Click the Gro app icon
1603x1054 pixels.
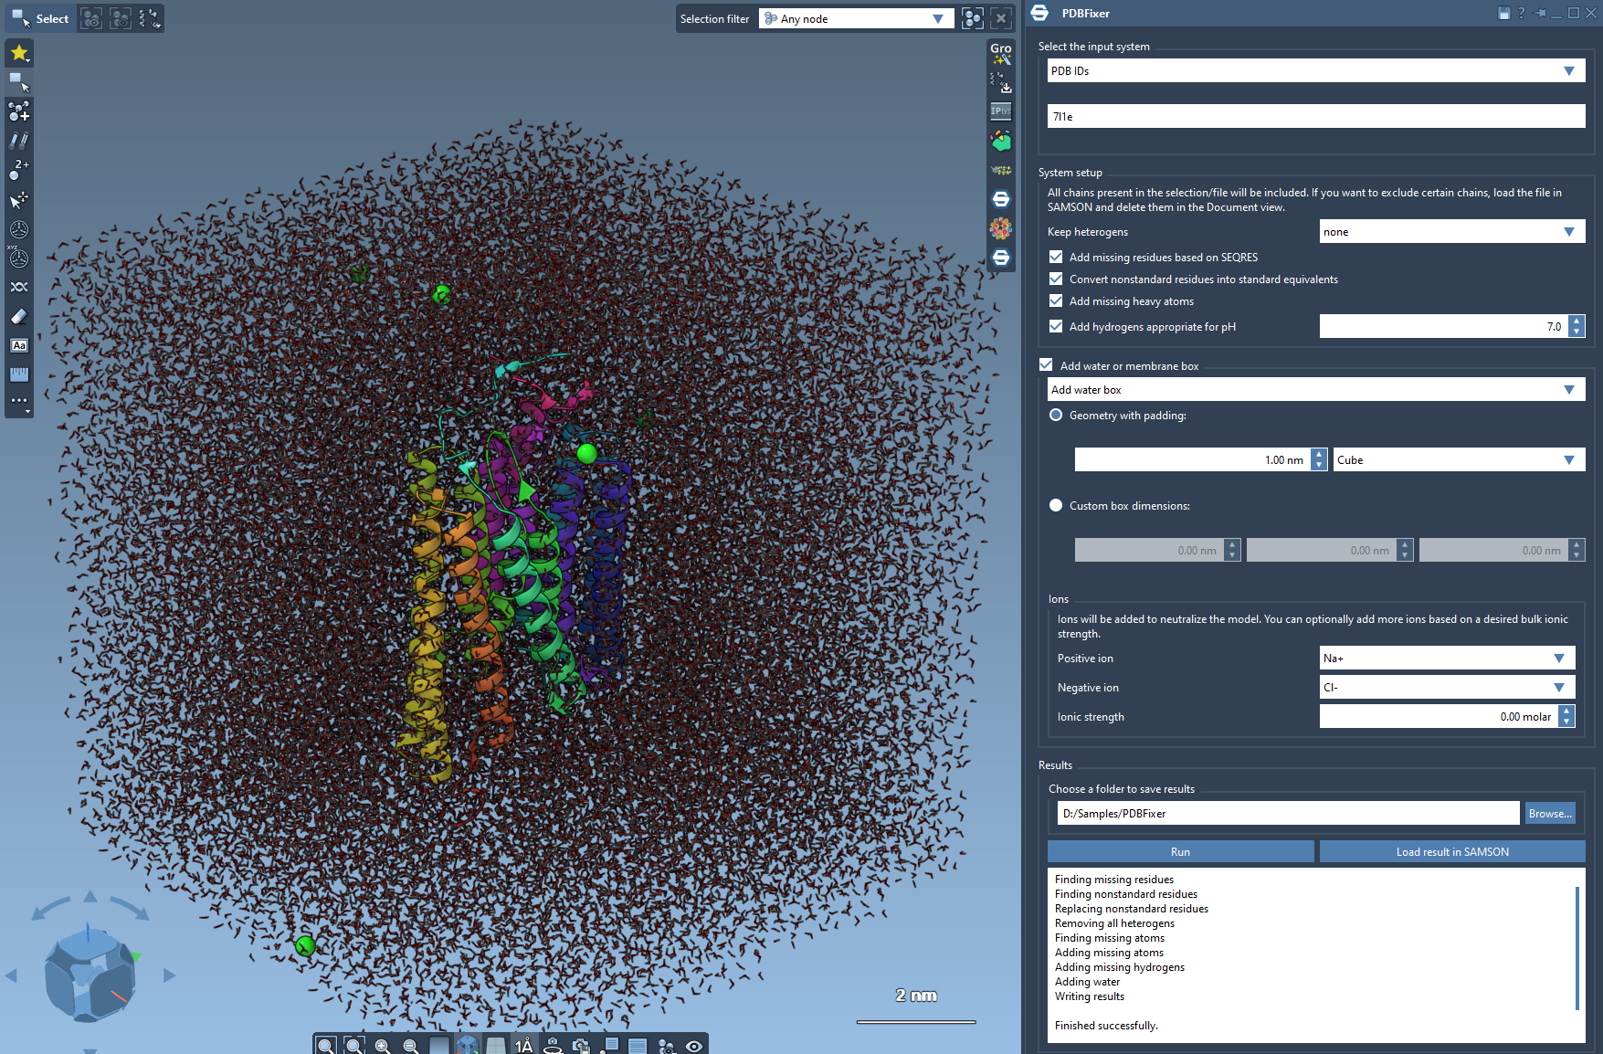pos(1001,53)
